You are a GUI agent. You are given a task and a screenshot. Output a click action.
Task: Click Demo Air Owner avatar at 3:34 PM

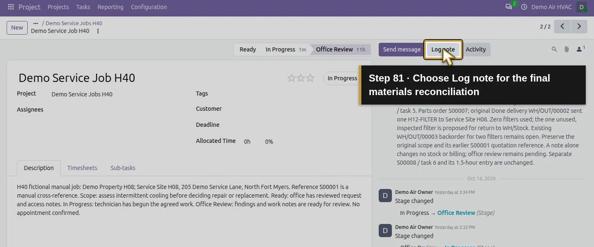pos(385,196)
